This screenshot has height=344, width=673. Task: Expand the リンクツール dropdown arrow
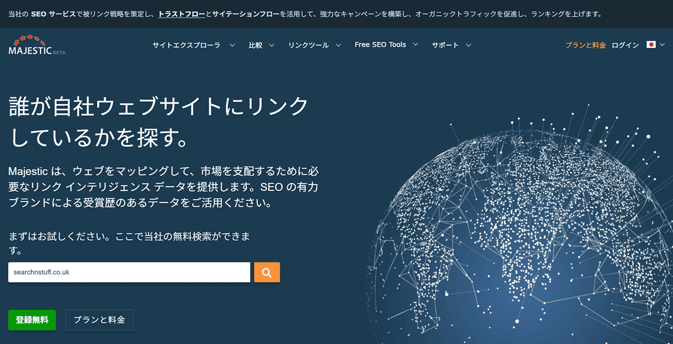(x=338, y=45)
